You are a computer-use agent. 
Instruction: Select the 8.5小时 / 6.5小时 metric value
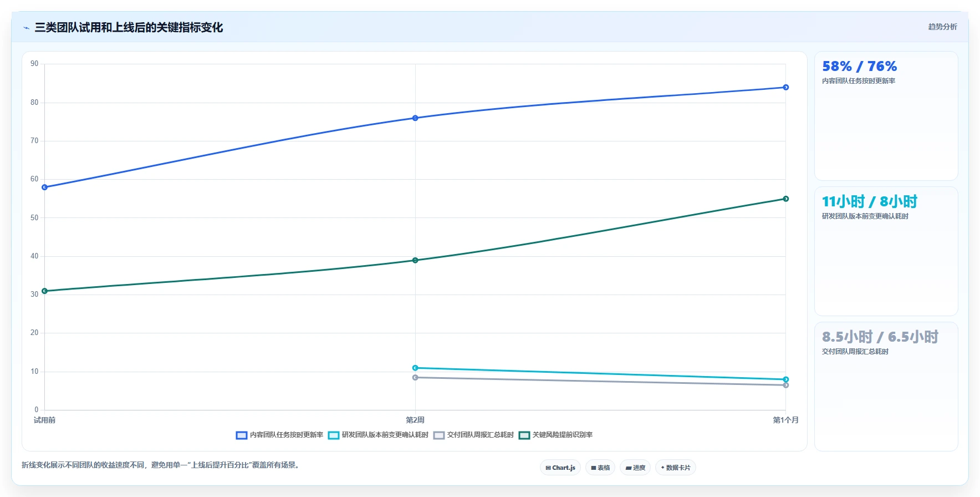pyautogui.click(x=880, y=337)
